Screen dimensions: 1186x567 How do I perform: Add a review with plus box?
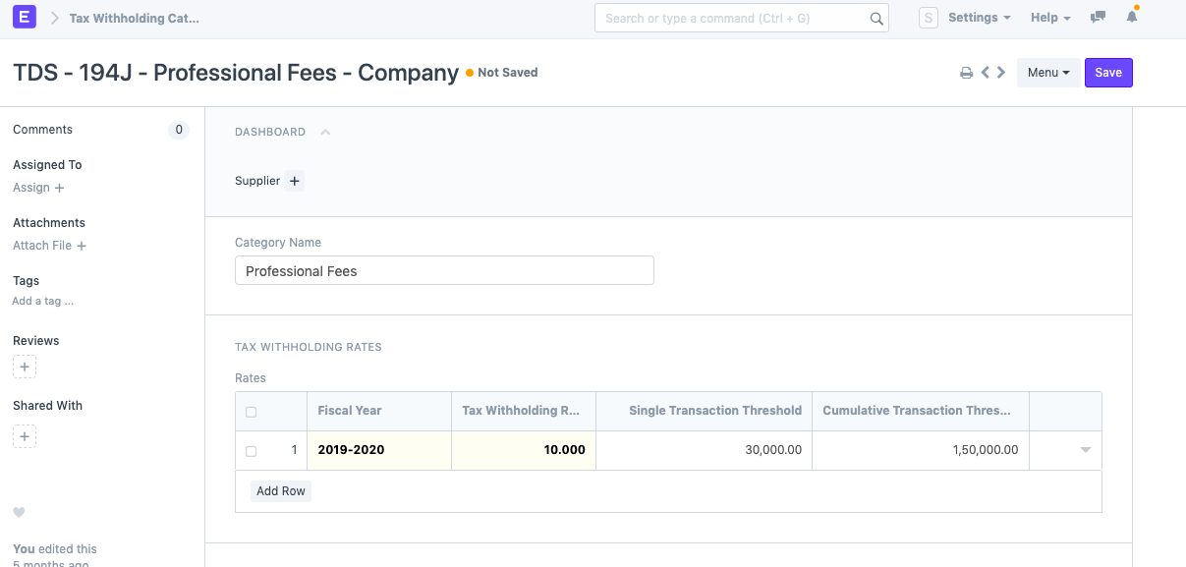pos(25,367)
